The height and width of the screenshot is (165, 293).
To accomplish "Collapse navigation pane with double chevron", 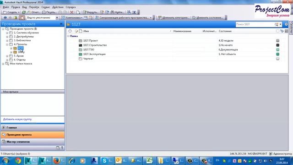I will 61,24.
